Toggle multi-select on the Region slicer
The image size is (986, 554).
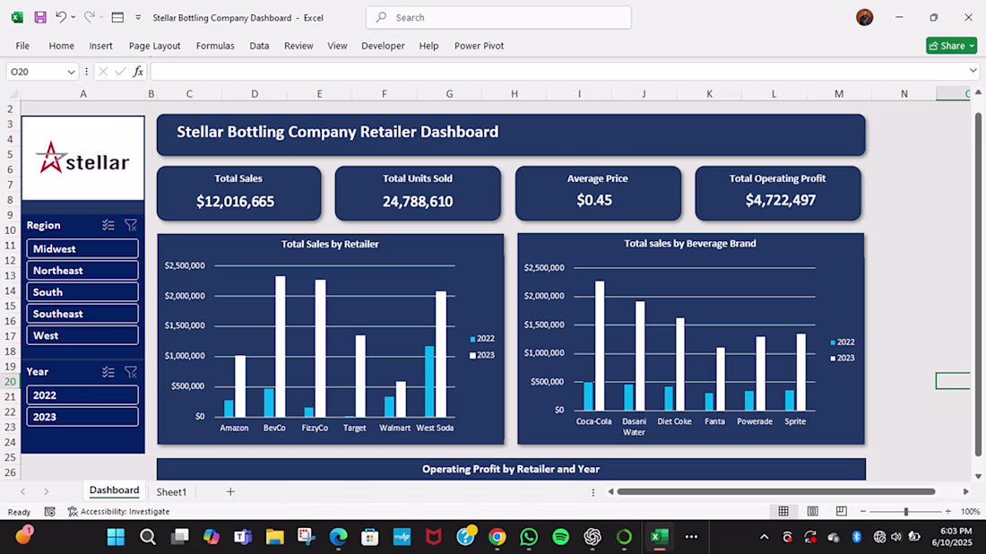pos(108,226)
